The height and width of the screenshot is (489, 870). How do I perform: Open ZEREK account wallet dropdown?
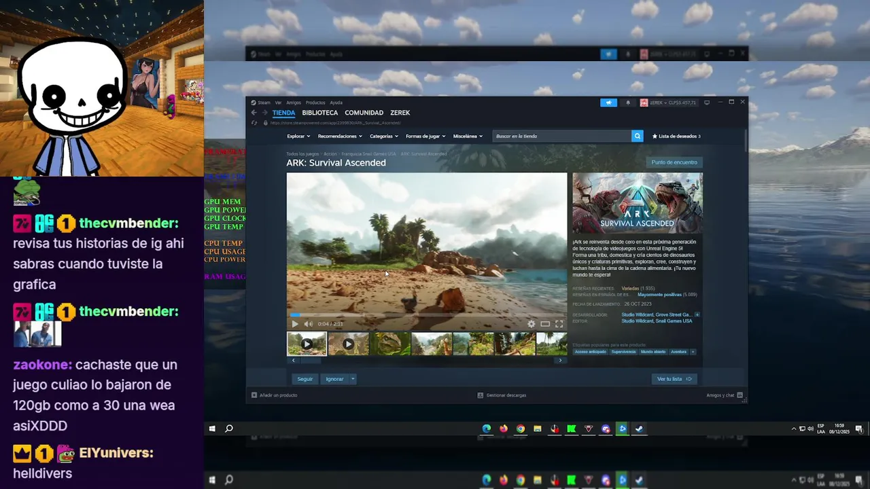point(669,103)
